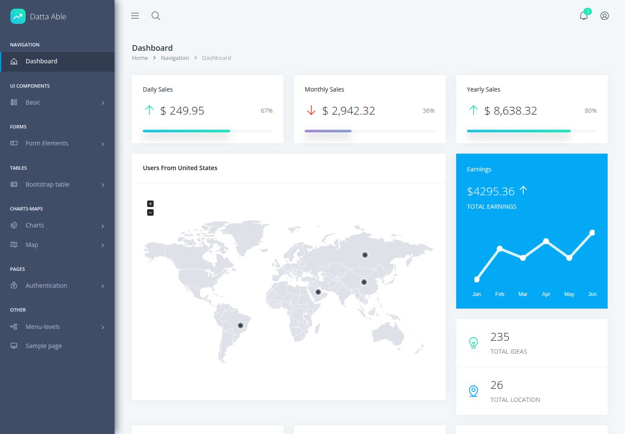The height and width of the screenshot is (434, 625).
Task: Toggle the hamburger menu icon
Action: point(135,16)
